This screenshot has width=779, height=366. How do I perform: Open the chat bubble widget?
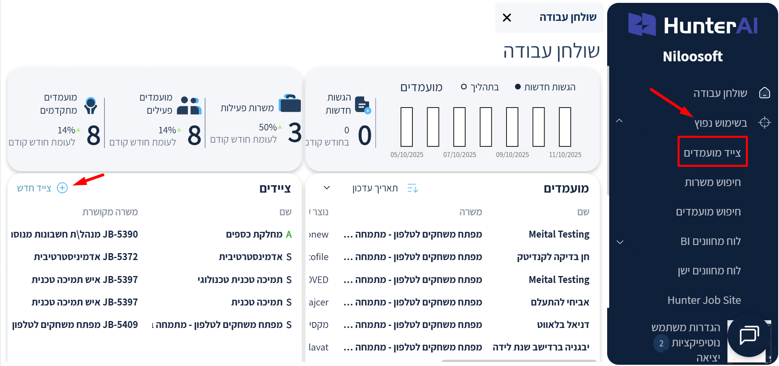tap(749, 336)
